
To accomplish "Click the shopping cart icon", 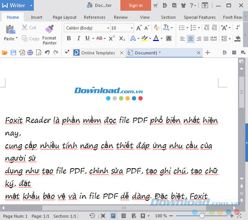I will (x=155, y=5).
